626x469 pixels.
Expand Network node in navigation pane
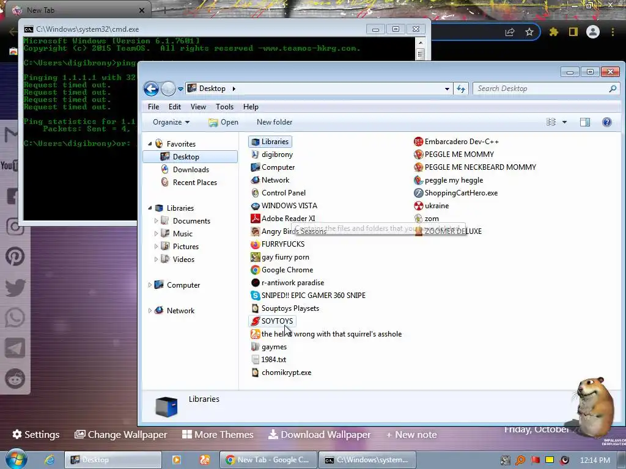point(150,310)
